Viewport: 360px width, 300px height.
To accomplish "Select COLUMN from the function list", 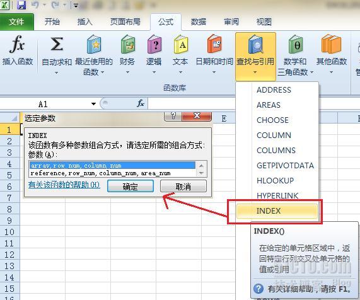I will tap(277, 136).
